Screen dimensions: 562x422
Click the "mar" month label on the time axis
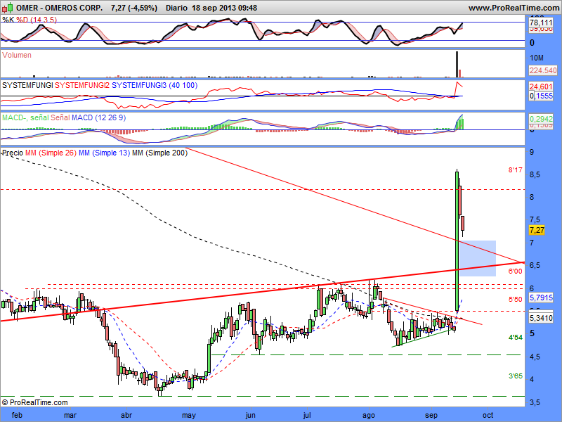(70, 415)
